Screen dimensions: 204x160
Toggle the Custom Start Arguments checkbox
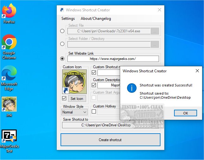coord(94,97)
